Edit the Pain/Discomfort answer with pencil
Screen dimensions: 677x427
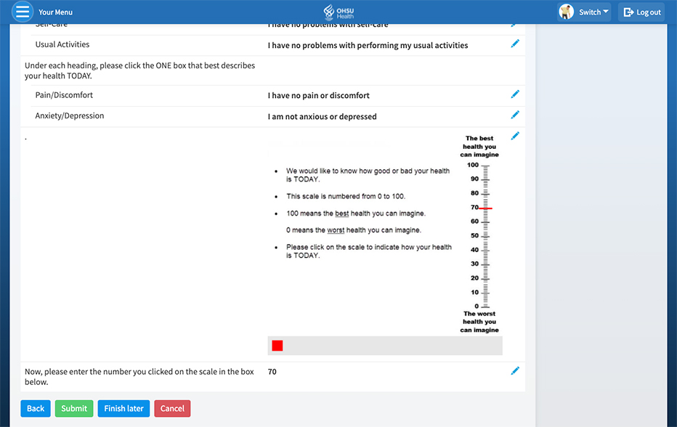pyautogui.click(x=515, y=94)
